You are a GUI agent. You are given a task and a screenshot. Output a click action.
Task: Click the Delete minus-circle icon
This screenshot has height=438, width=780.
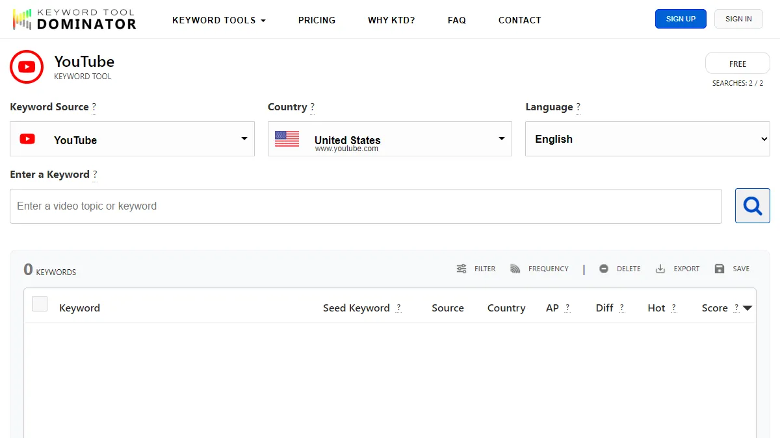[x=604, y=269]
